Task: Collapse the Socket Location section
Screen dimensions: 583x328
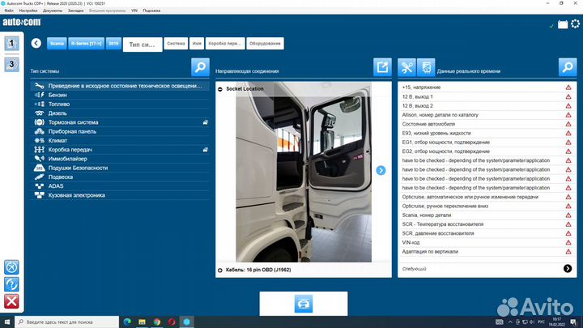Action: (221, 88)
